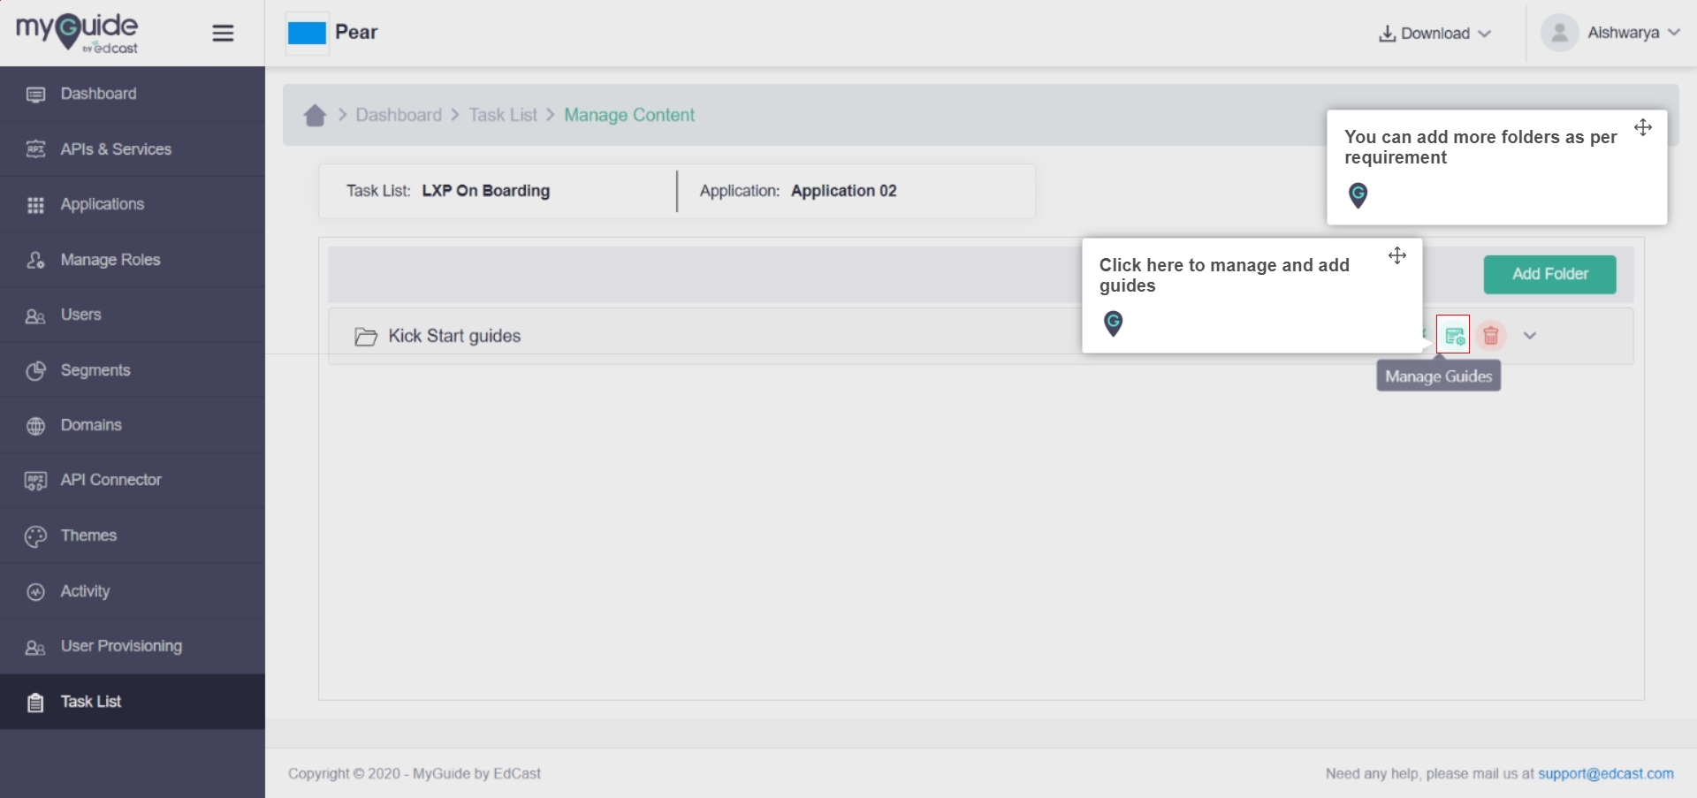Click MyGuide pin in add folders tooltip
1697x798 pixels.
pos(1358,195)
